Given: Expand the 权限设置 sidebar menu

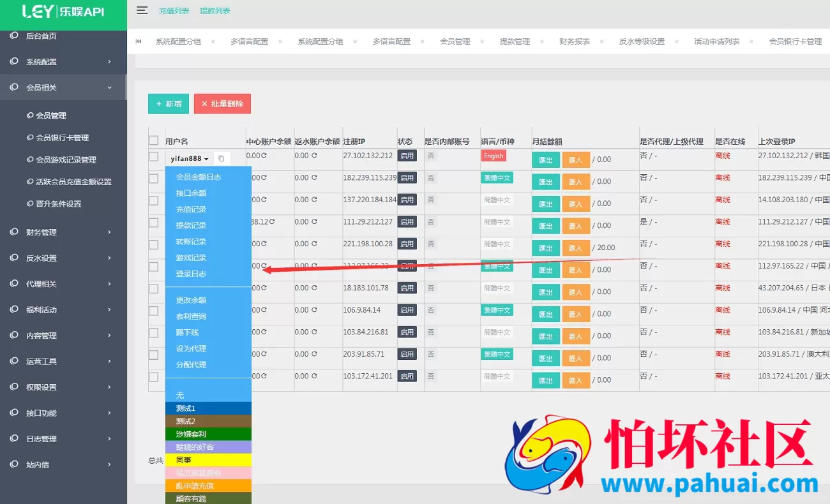Looking at the screenshot, I should pyautogui.click(x=63, y=387).
